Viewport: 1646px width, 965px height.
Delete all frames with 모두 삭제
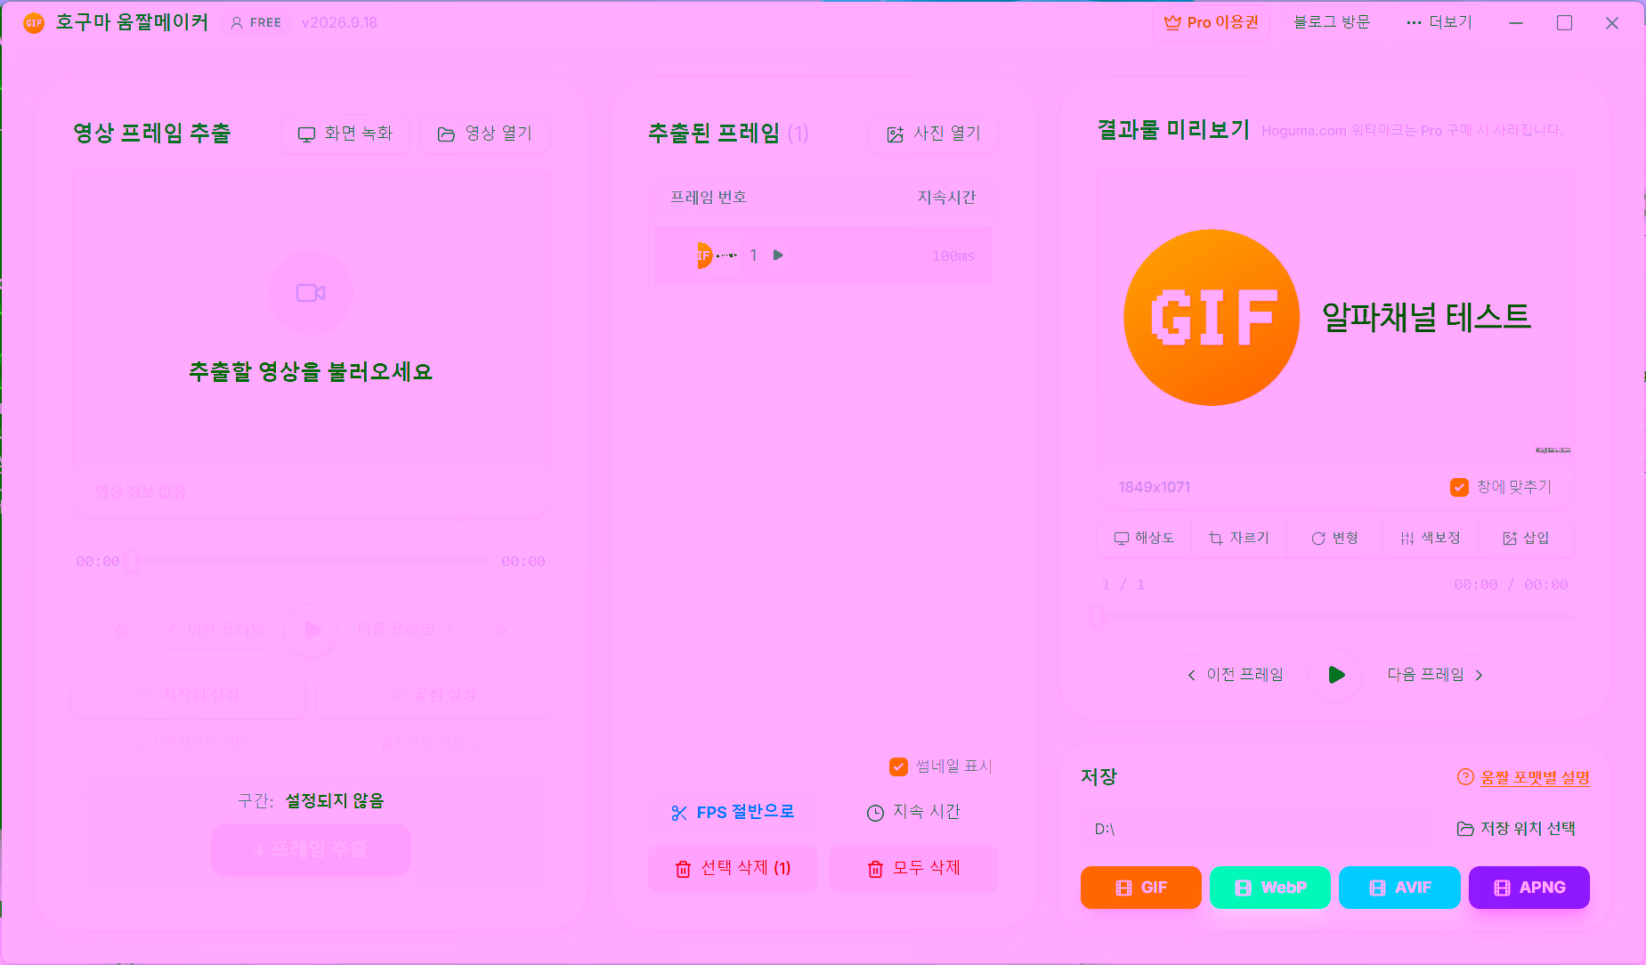tap(913, 868)
